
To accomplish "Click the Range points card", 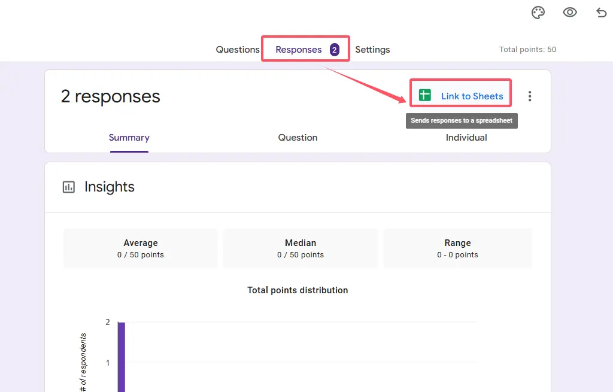I will point(457,248).
